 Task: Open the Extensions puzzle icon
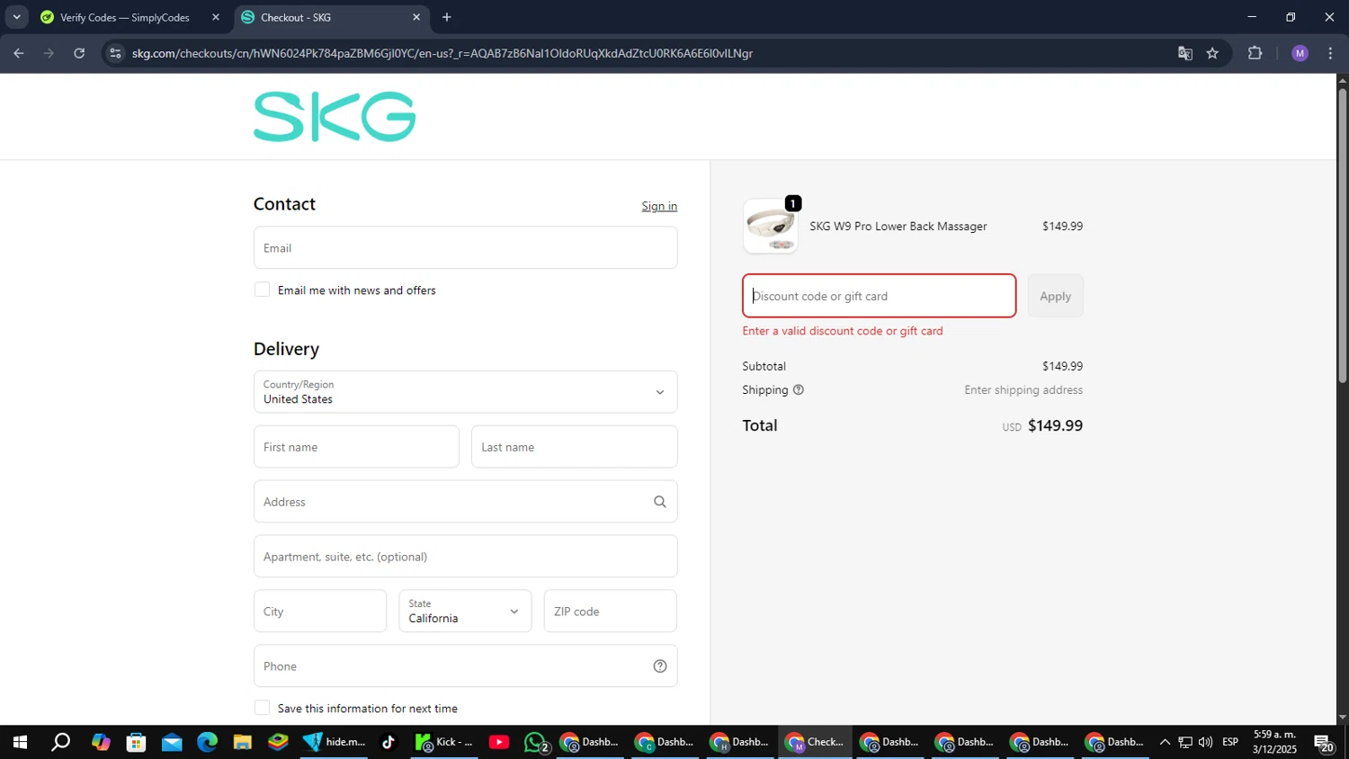1255,53
